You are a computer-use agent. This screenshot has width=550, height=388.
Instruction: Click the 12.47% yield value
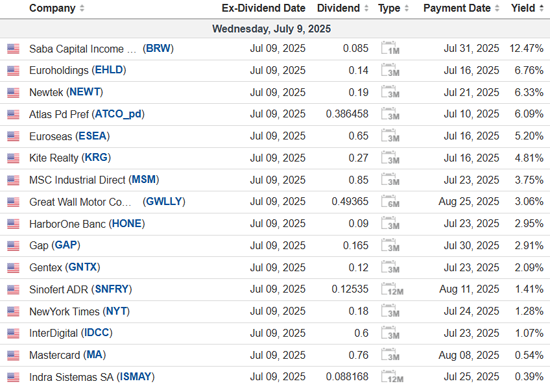pyautogui.click(x=527, y=48)
